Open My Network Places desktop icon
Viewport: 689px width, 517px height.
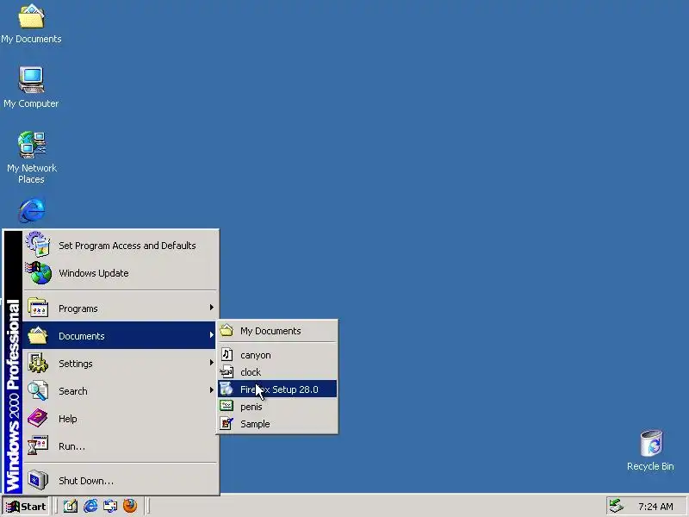point(31,145)
